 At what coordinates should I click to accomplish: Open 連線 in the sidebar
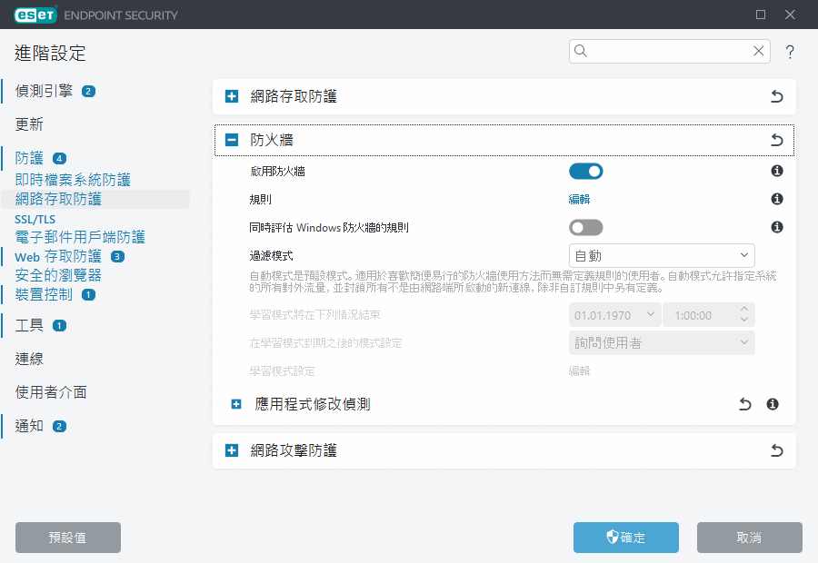pos(29,360)
